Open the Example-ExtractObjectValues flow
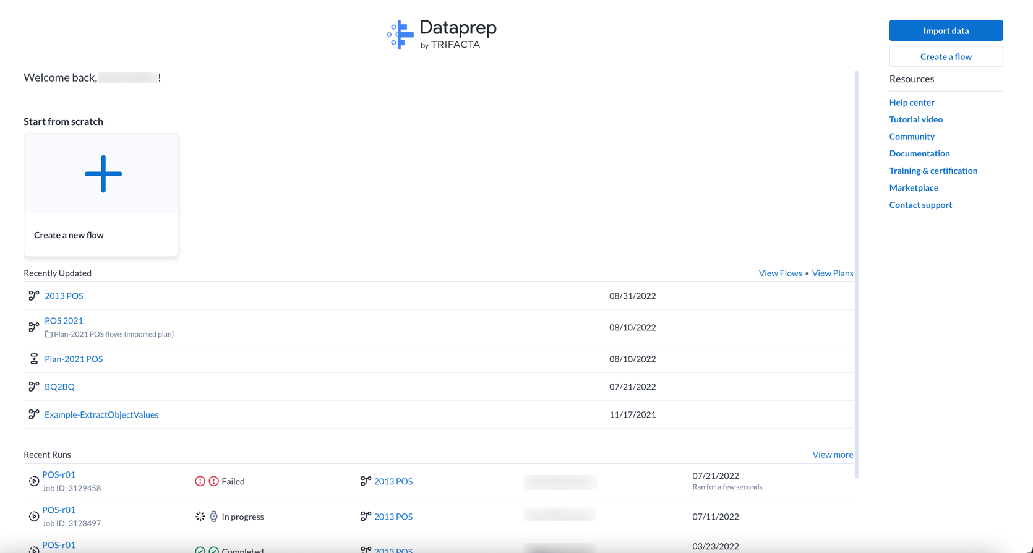This screenshot has width=1033, height=553. point(101,414)
